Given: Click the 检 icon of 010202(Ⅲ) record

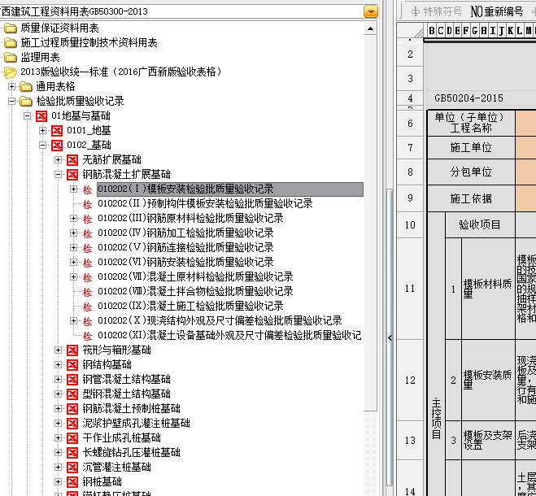Looking at the screenshot, I should [87, 218].
